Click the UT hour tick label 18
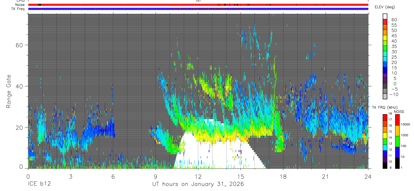Viewport: 414px width, 191px height. tap(283, 177)
